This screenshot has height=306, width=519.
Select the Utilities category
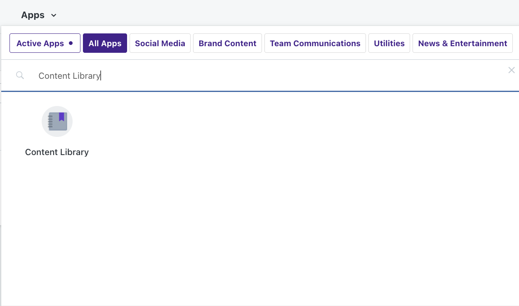pos(389,43)
